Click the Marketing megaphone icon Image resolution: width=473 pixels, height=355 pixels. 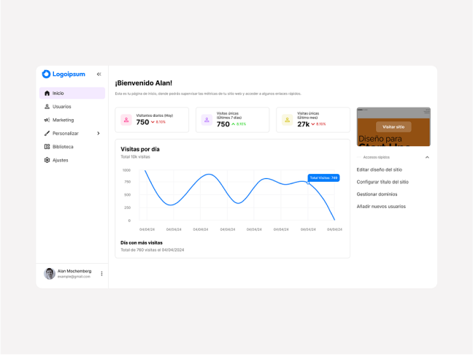tap(47, 120)
